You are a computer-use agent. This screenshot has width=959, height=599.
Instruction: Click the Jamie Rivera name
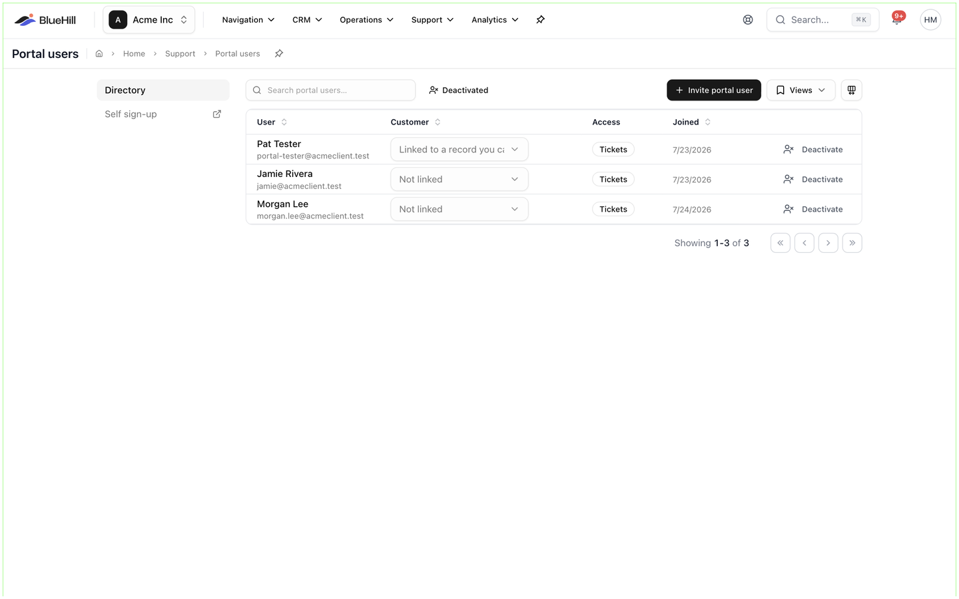coord(285,174)
